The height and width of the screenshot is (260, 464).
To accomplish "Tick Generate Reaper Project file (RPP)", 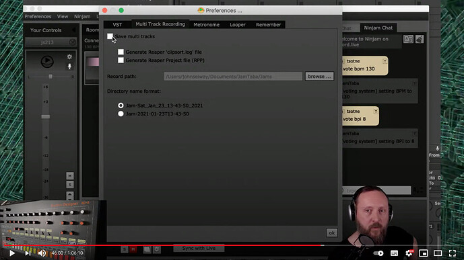I will [x=121, y=60].
